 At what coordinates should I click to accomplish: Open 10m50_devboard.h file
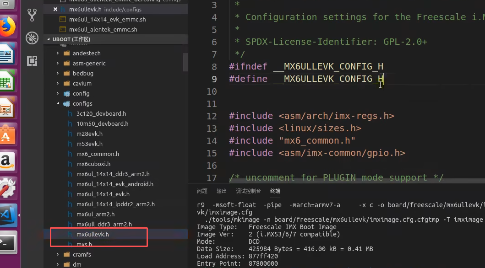pyautogui.click(x=103, y=124)
